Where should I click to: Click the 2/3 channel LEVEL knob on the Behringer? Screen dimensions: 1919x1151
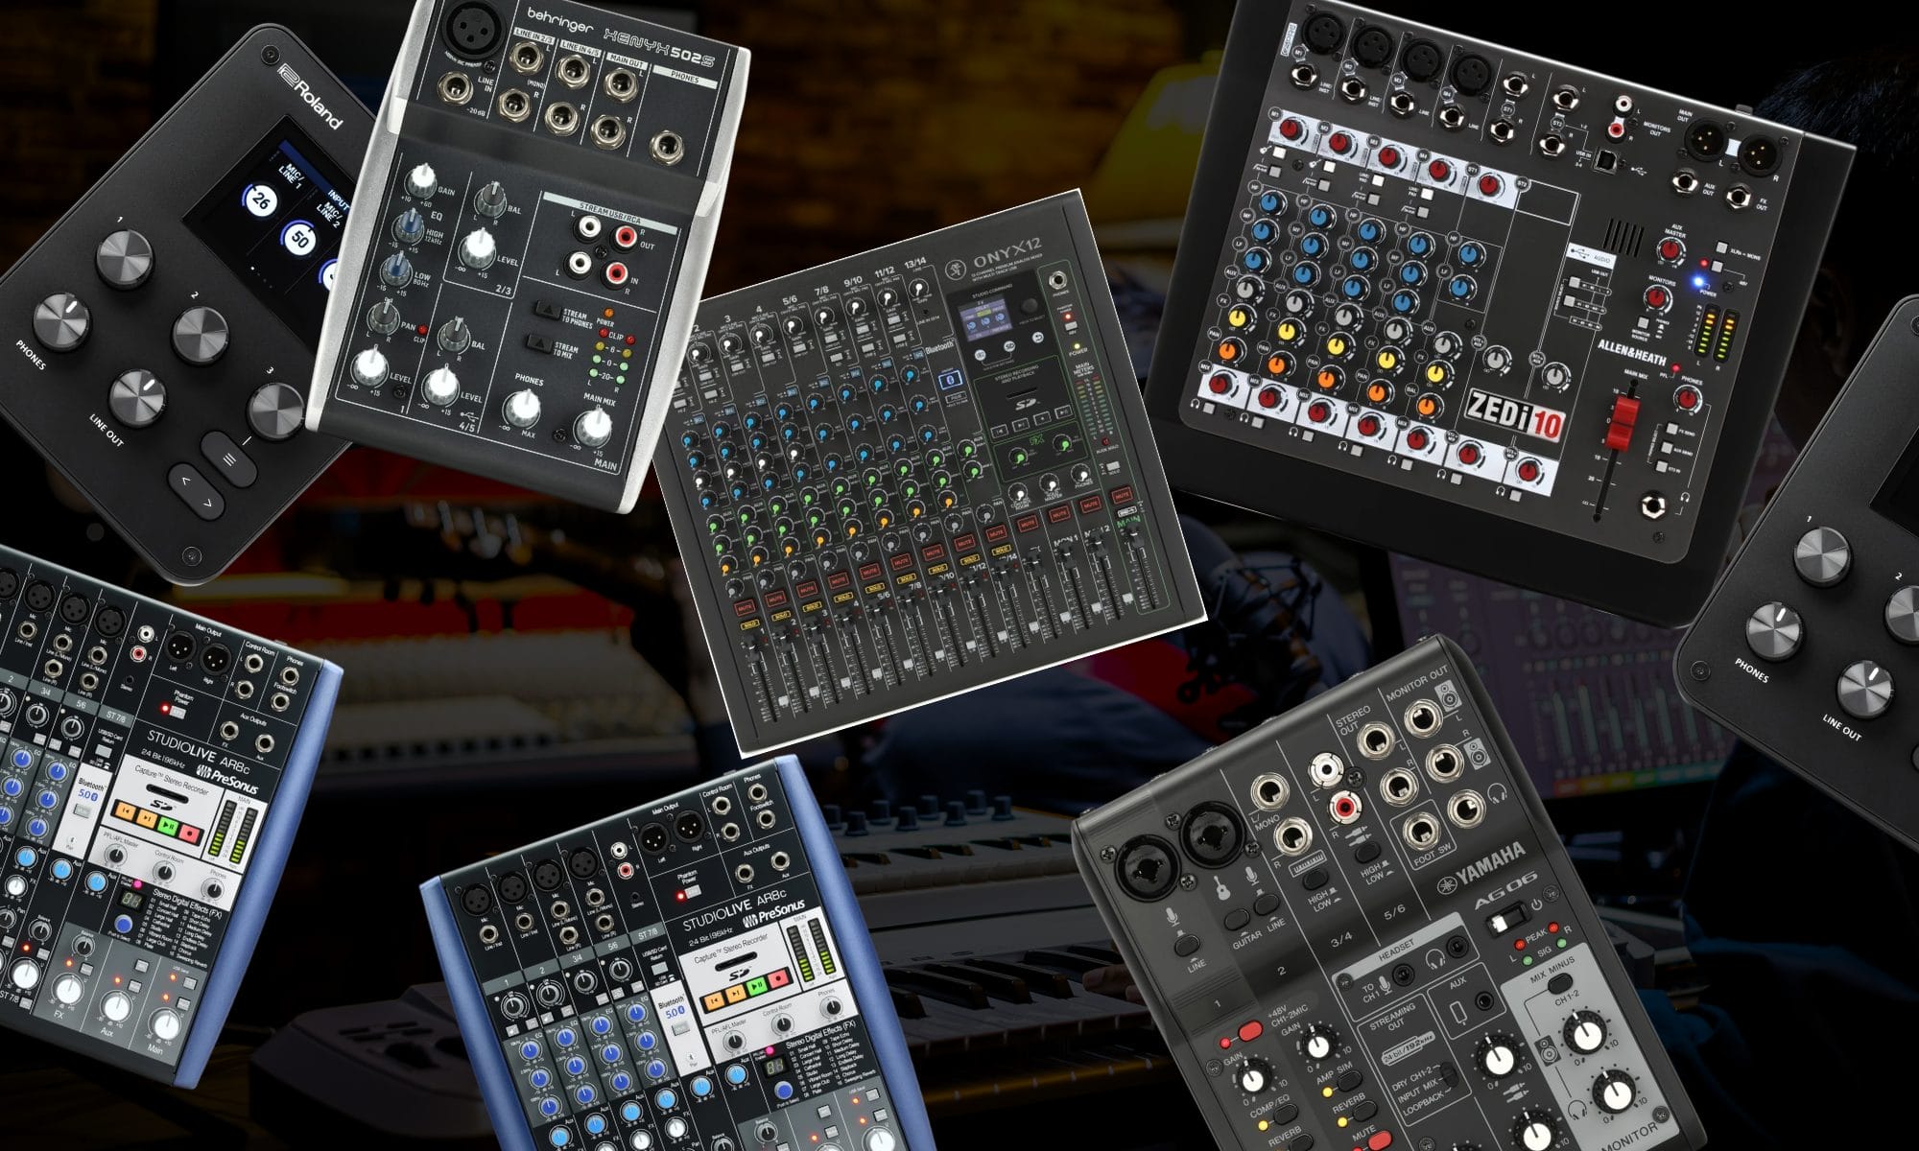(478, 249)
